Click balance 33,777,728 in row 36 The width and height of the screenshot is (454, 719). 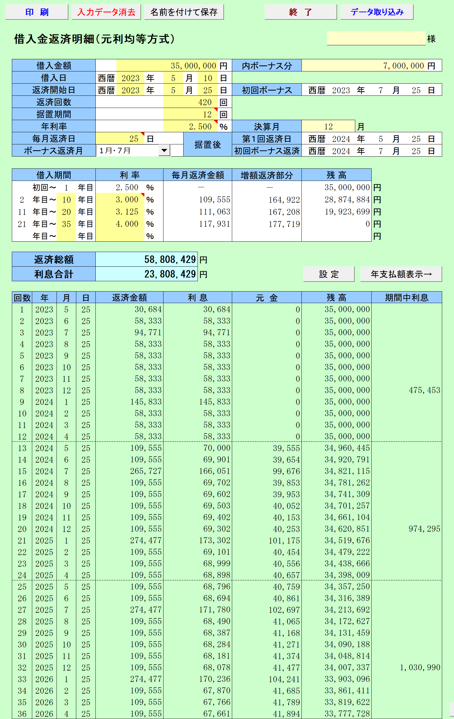point(347,714)
